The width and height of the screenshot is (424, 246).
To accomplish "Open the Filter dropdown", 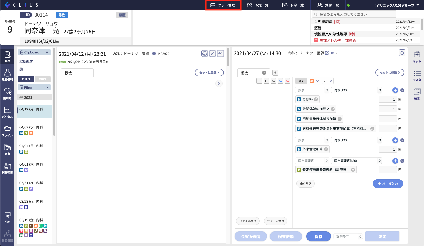I will tap(34, 87).
